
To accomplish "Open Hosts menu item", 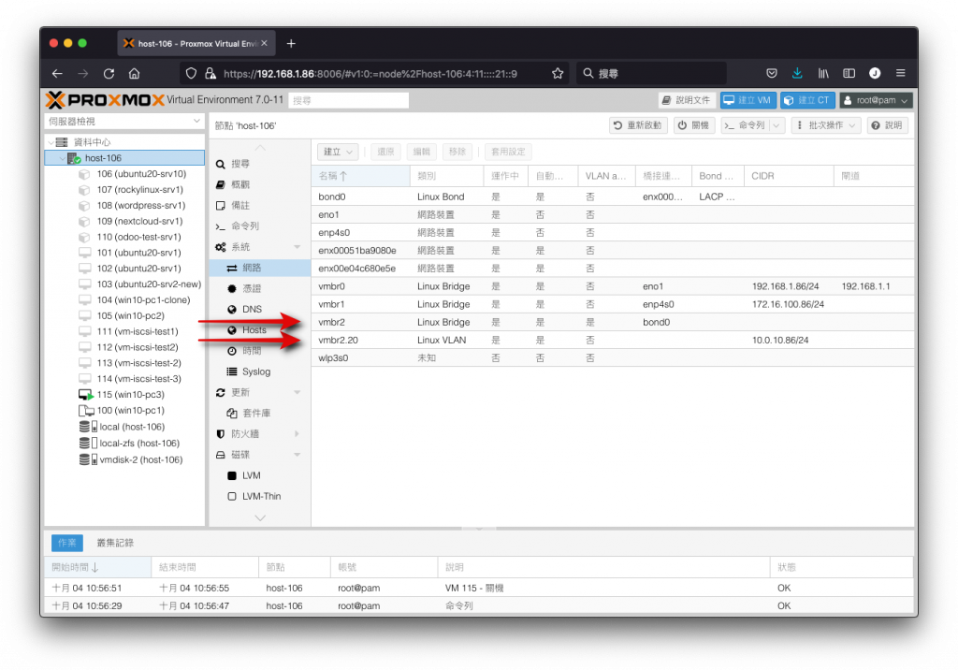I will (260, 330).
